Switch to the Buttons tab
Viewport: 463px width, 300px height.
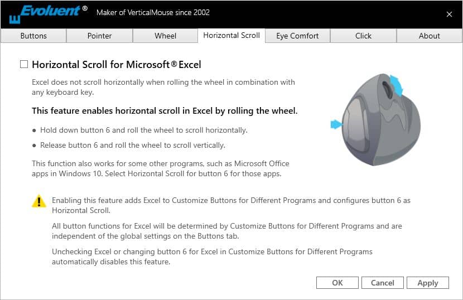pyautogui.click(x=33, y=36)
